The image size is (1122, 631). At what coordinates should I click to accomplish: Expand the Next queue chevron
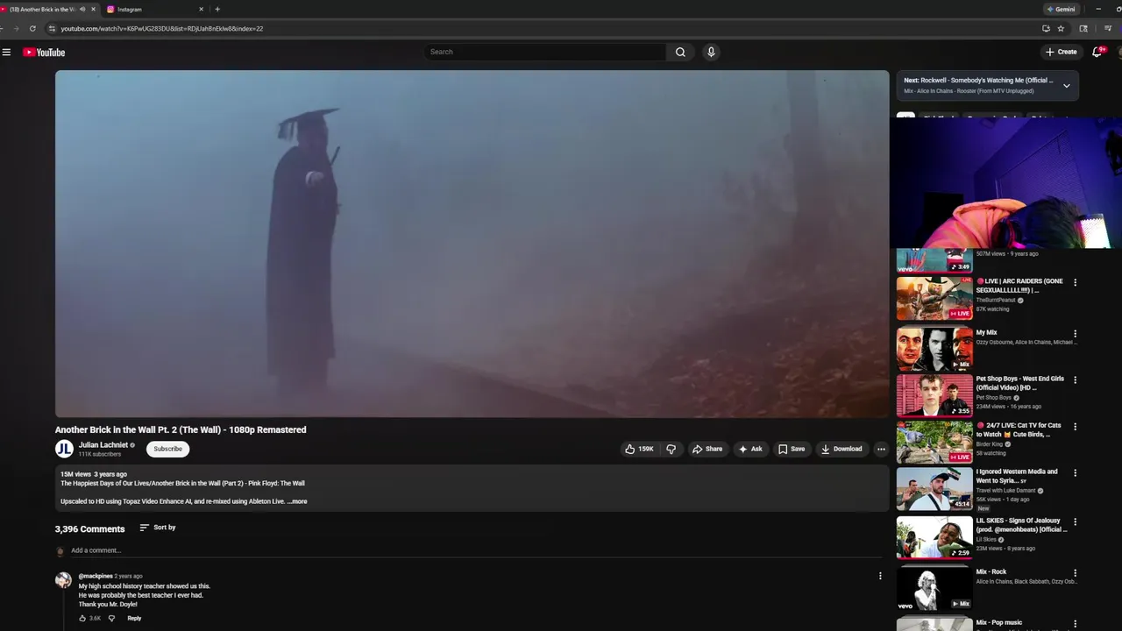(x=1067, y=86)
